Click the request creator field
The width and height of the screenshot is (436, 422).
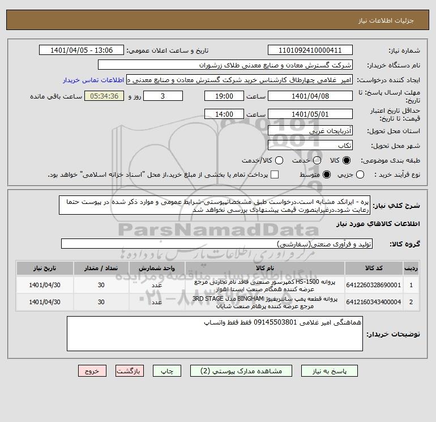(x=240, y=80)
